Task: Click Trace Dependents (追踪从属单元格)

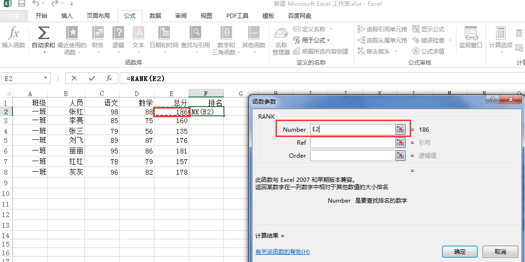Action: click(x=382, y=40)
